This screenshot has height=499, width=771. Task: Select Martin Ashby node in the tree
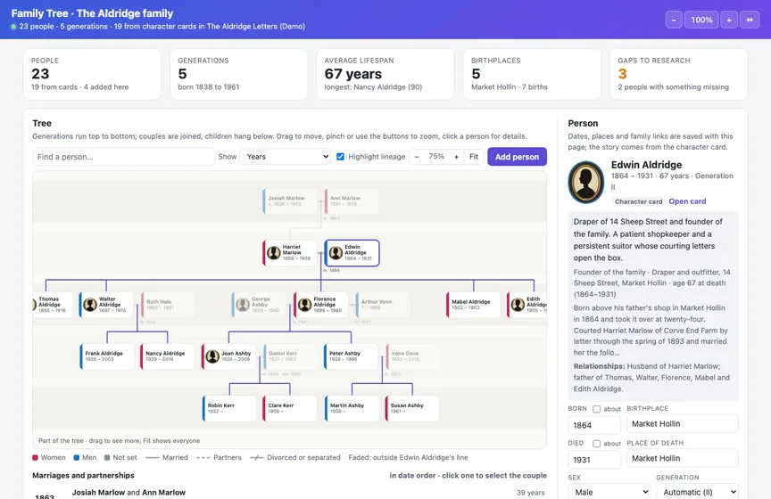[352, 409]
